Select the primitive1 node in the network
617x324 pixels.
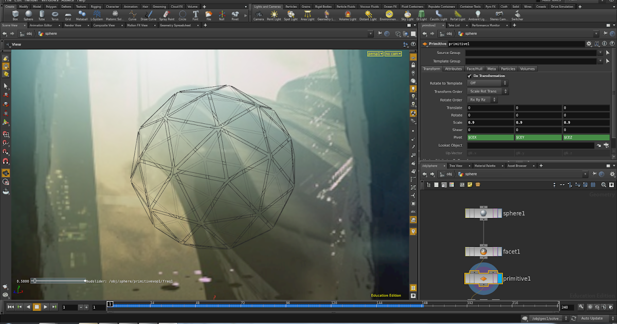coord(483,278)
